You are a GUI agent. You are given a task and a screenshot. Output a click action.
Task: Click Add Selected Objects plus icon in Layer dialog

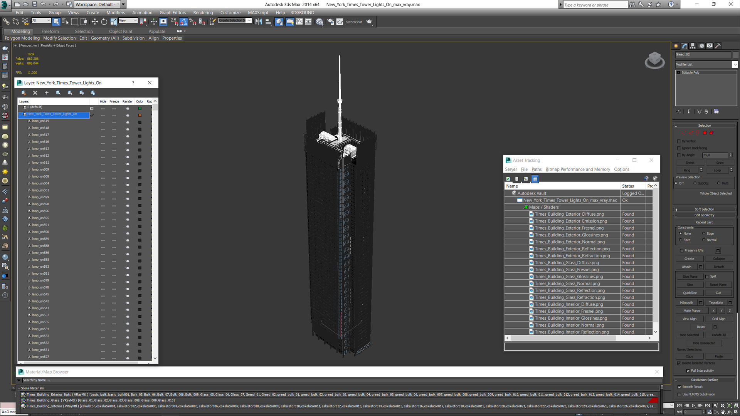[47, 93]
